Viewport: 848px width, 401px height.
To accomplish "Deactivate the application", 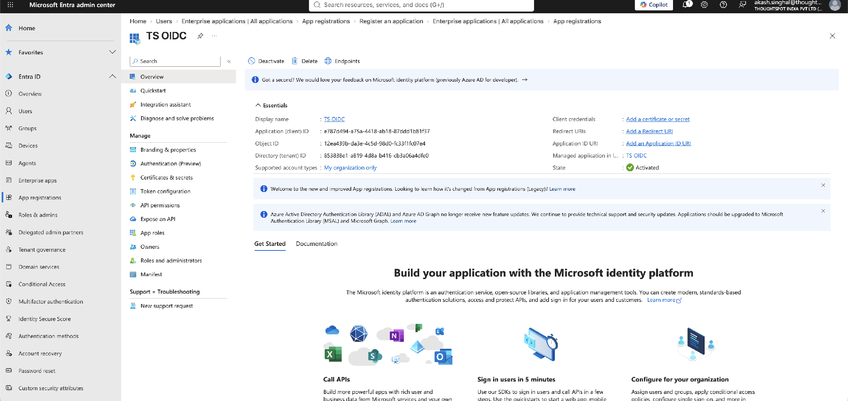I will click(266, 61).
